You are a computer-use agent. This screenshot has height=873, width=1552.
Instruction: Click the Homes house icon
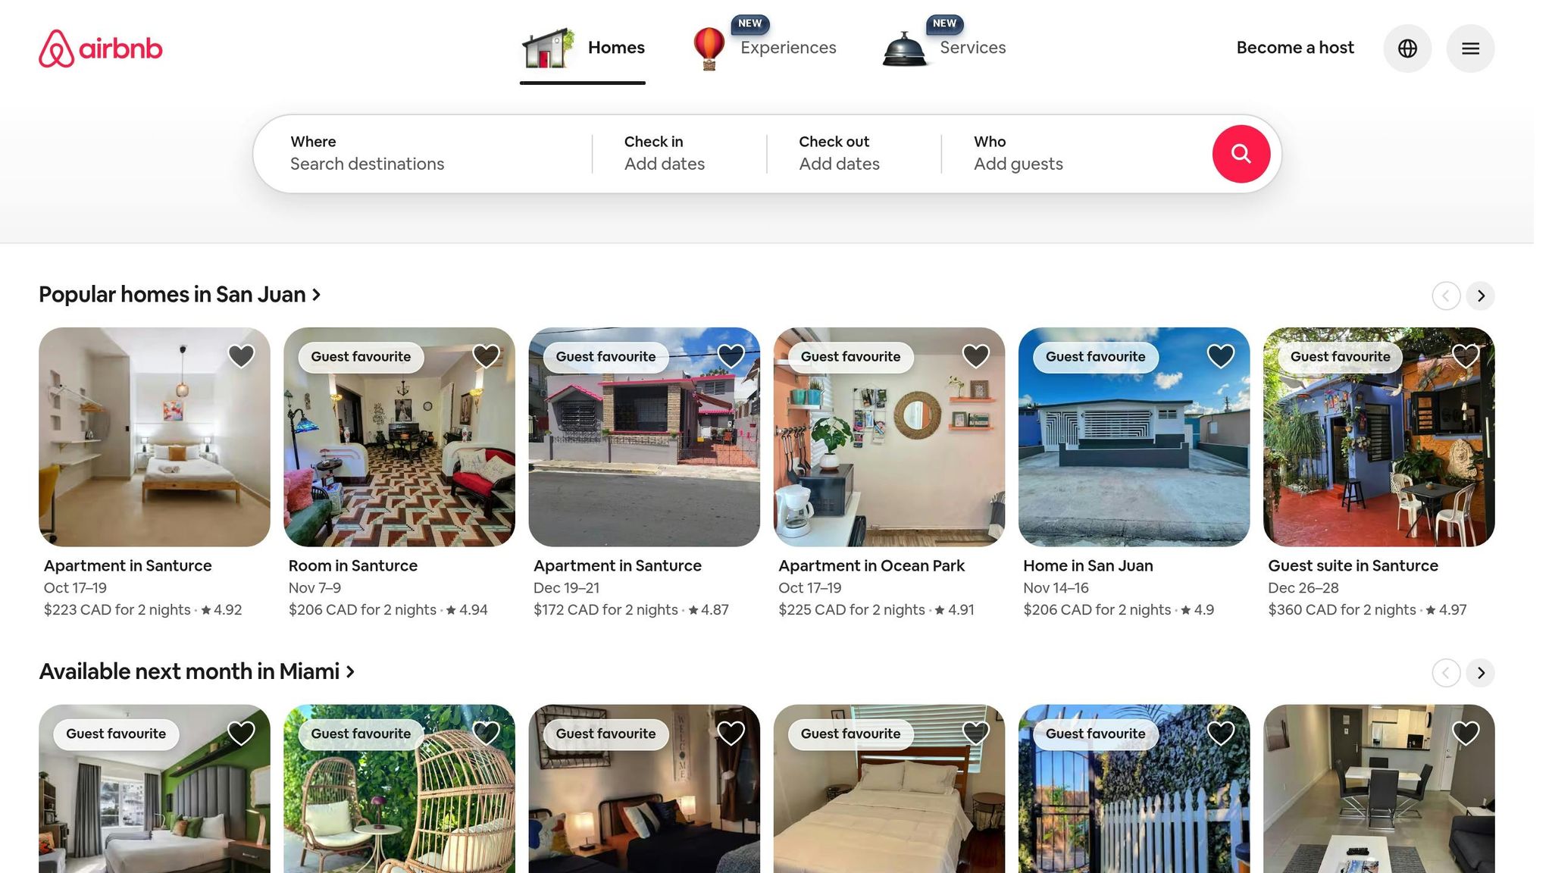(x=548, y=48)
